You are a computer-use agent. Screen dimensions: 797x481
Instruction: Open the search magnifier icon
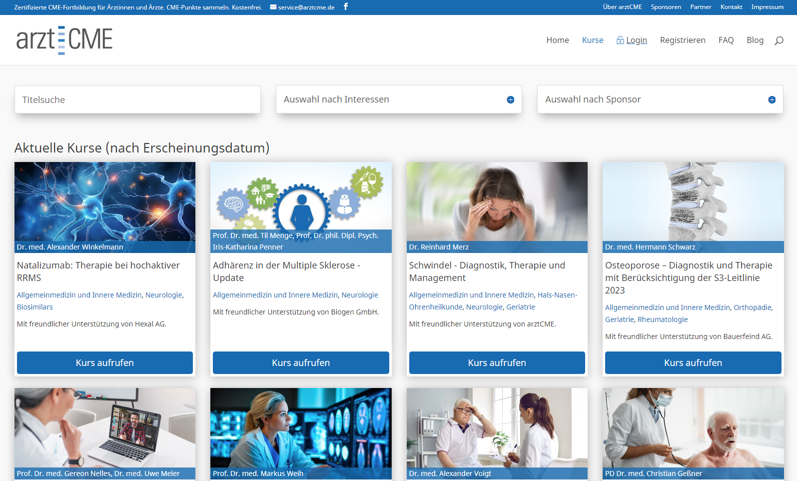(x=779, y=40)
